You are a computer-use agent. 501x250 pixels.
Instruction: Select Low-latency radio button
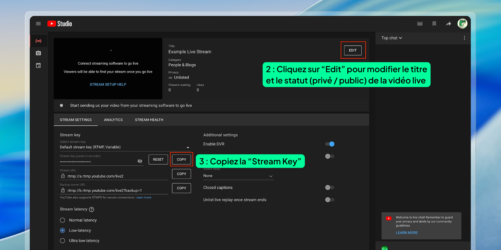[x=63, y=230]
